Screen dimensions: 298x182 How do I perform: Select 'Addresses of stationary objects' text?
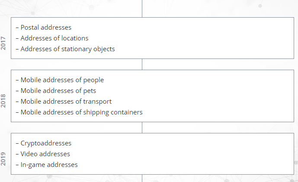click(67, 49)
